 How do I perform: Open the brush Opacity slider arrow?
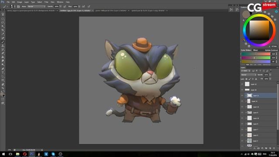[61, 7]
